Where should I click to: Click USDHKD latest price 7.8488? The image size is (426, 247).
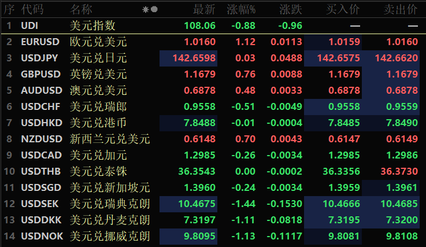[x=199, y=123]
